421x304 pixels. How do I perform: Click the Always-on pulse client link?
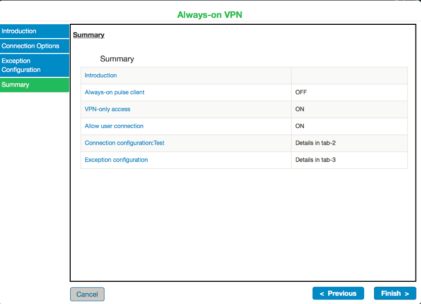click(115, 93)
